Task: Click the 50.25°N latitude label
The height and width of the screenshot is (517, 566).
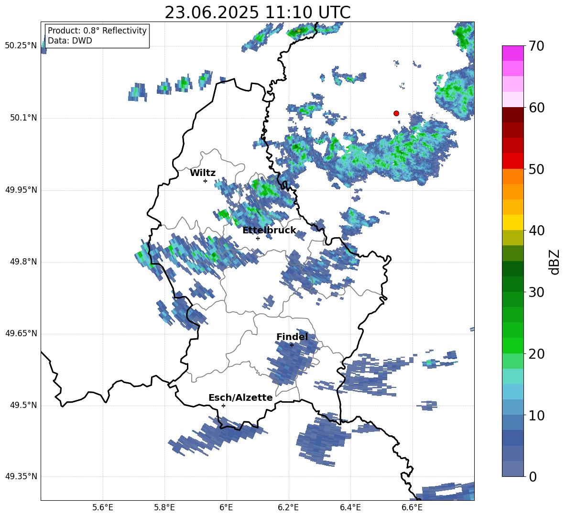Action: [22, 46]
